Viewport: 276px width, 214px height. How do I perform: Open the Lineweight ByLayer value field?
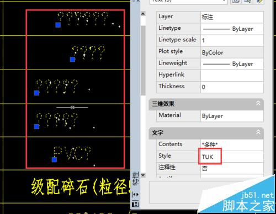tap(232, 64)
